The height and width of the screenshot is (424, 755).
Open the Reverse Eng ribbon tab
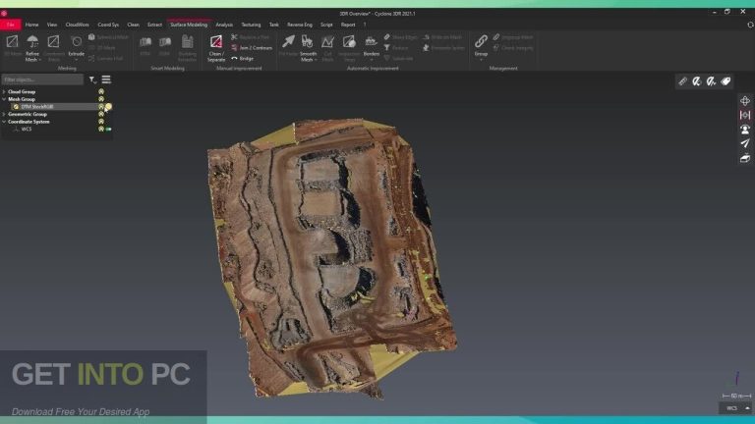pyautogui.click(x=298, y=24)
